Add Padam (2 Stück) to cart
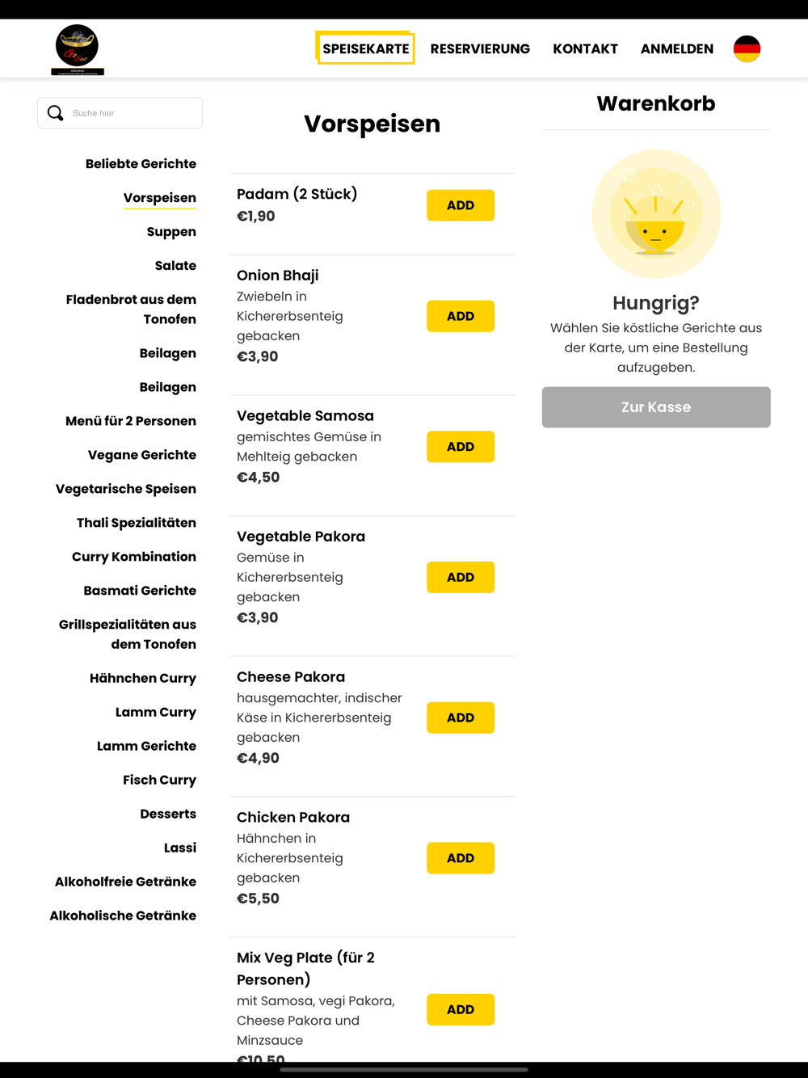808x1078 pixels. point(460,205)
